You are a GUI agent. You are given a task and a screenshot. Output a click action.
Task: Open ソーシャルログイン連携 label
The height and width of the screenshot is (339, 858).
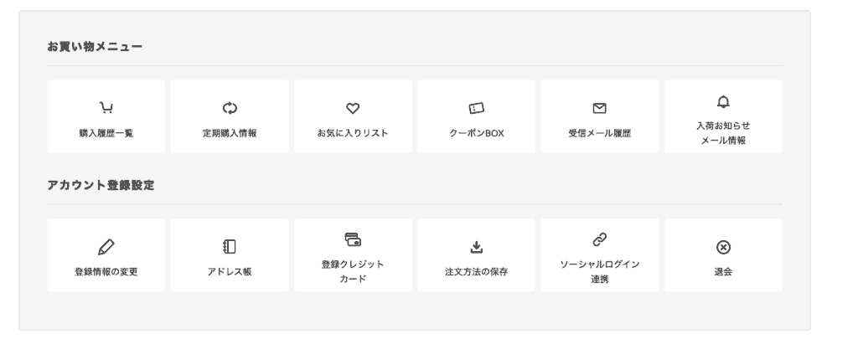pos(600,272)
